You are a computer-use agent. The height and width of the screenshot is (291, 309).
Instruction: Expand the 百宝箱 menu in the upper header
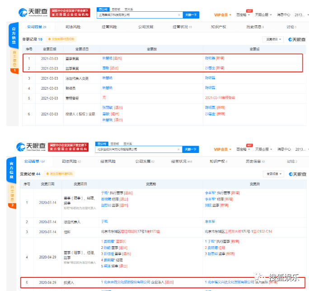pos(243,15)
